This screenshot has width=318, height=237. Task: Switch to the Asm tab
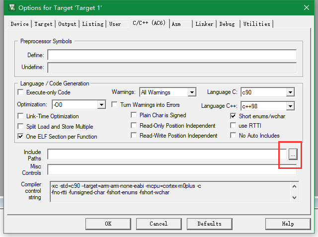181,24
